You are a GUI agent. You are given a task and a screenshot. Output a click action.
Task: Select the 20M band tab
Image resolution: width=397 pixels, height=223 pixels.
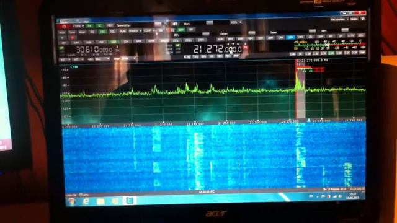[270, 38]
